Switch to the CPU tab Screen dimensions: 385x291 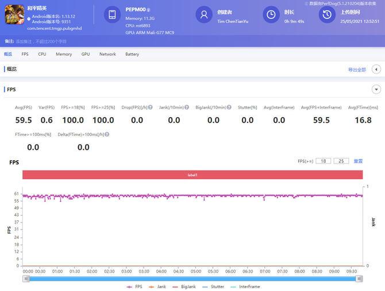click(x=42, y=54)
